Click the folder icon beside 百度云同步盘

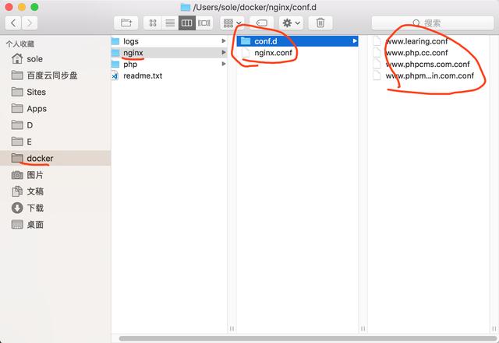point(17,75)
